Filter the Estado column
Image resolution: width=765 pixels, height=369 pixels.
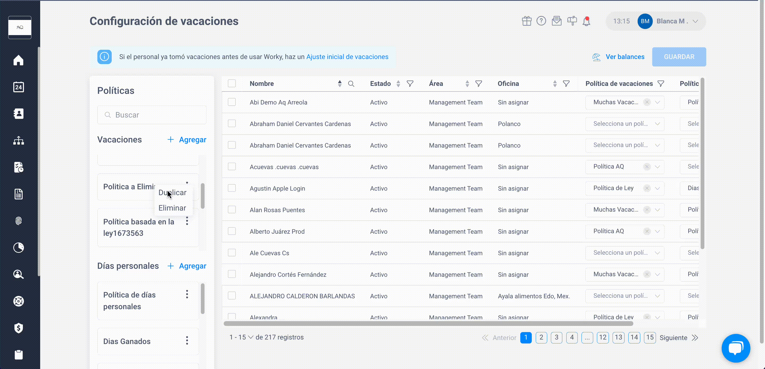410,84
